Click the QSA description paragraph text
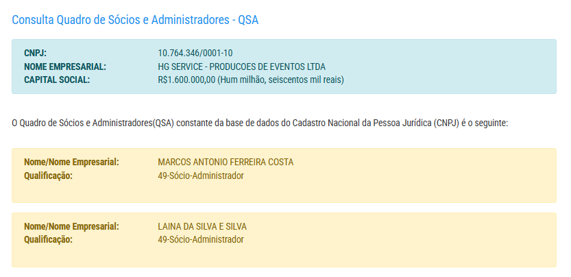Screen dimensions: 571x277 (259, 123)
